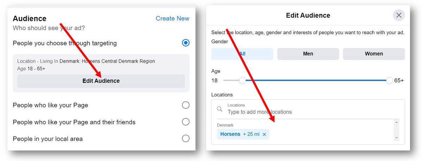Set gender to Men
Viewport: 422px width, 161px height.
click(308, 54)
